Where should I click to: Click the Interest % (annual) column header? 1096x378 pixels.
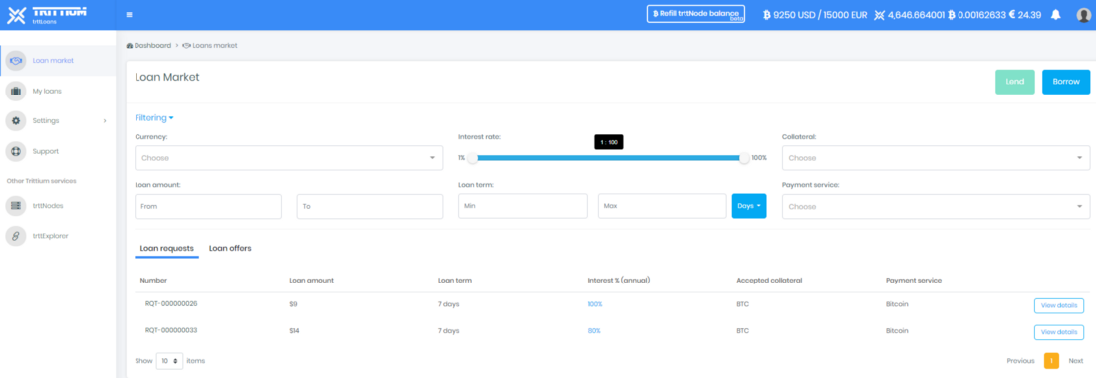coord(619,281)
